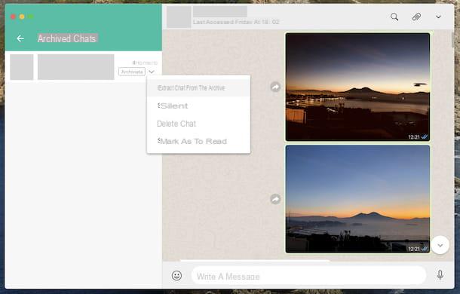460x294 pixels.
Task: Click the Write A Message field
Action: pos(308,275)
